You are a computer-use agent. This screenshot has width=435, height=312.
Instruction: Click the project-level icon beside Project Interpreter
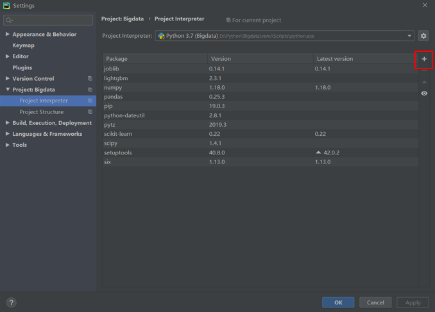pyautogui.click(x=90, y=101)
